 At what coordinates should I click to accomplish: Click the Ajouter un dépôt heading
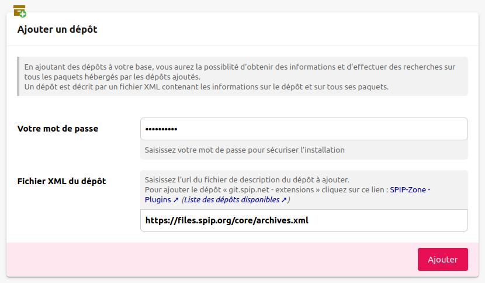(x=57, y=29)
